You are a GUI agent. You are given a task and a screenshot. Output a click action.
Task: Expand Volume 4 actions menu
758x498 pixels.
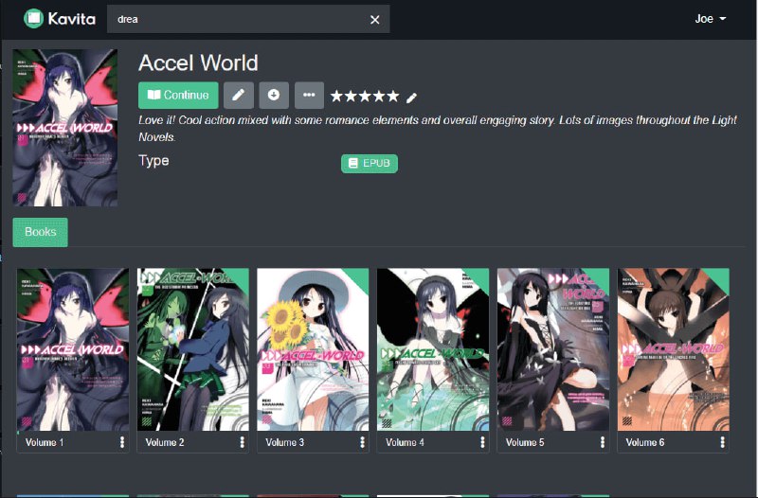pos(482,442)
